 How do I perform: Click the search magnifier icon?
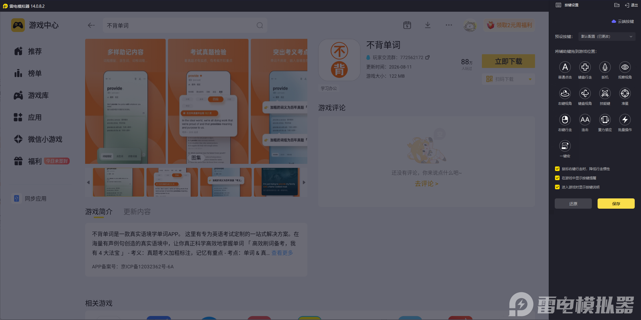(x=260, y=25)
